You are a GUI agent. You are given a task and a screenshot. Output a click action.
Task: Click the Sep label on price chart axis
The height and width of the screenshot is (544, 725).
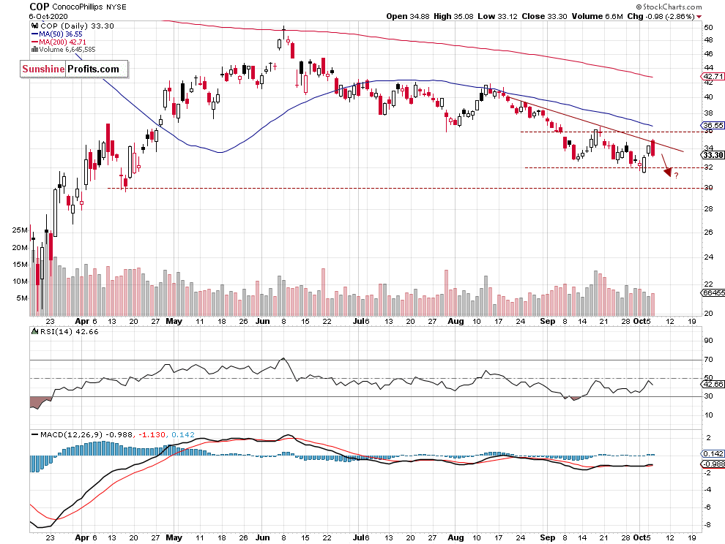[x=548, y=322]
